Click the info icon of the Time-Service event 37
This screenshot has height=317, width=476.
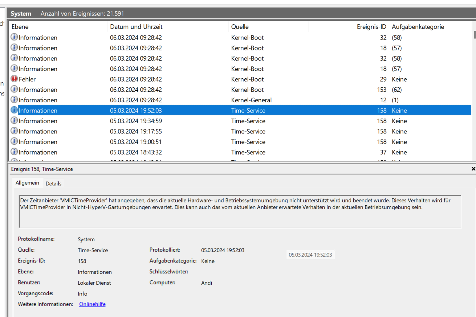click(15, 152)
